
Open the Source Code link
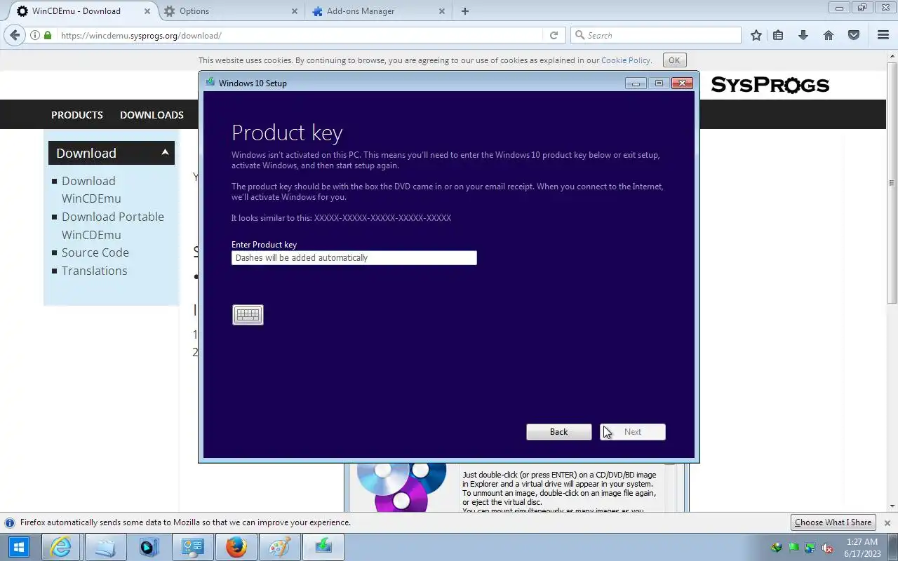(x=95, y=252)
